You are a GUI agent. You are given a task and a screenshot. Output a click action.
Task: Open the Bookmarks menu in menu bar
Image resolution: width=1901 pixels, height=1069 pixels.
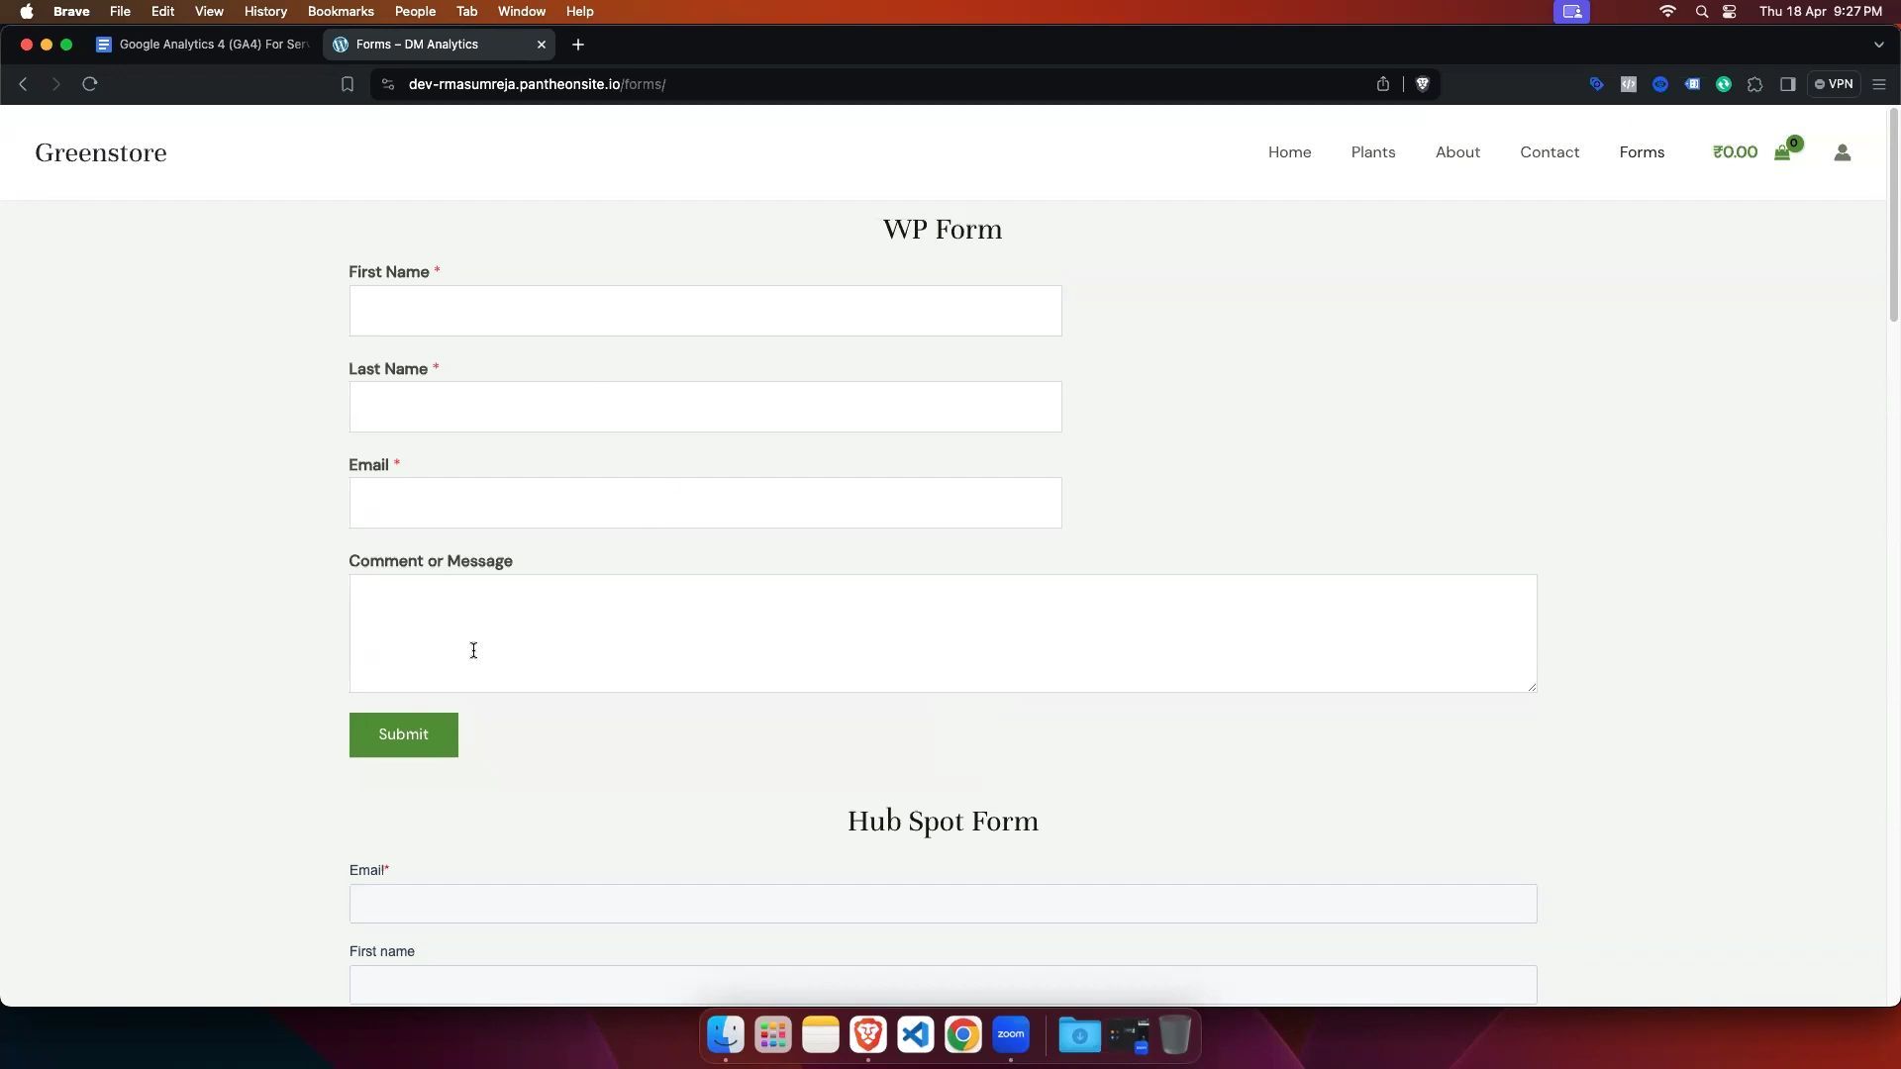coord(340,11)
